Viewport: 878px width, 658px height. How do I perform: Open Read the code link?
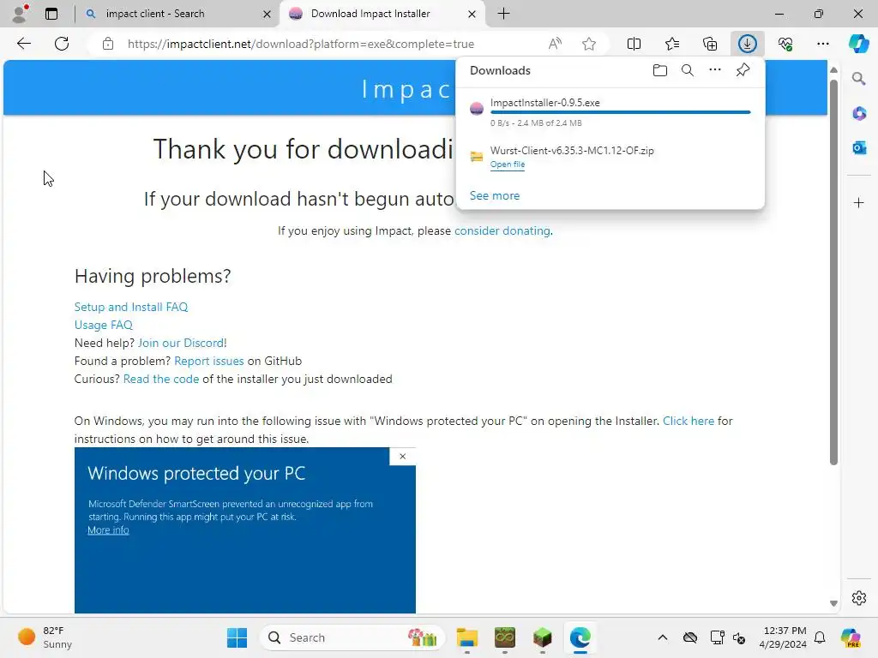pos(161,379)
